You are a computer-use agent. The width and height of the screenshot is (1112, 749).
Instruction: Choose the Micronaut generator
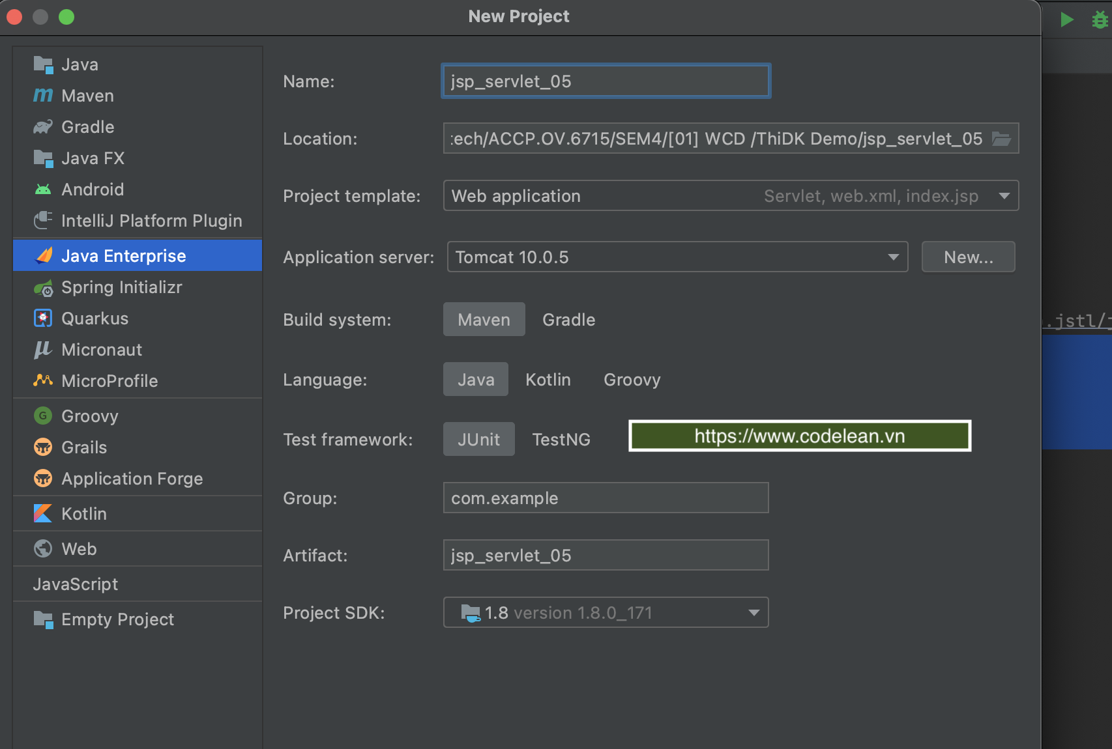[x=102, y=350]
